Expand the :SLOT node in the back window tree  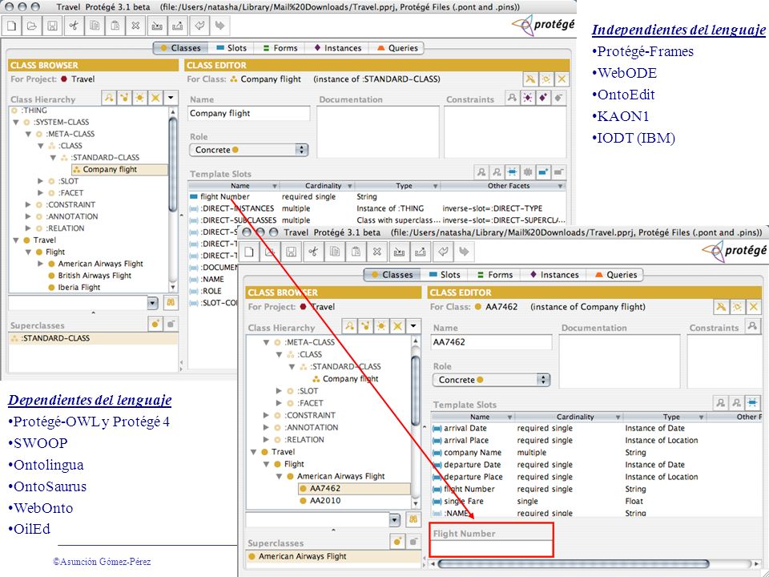coord(41,181)
